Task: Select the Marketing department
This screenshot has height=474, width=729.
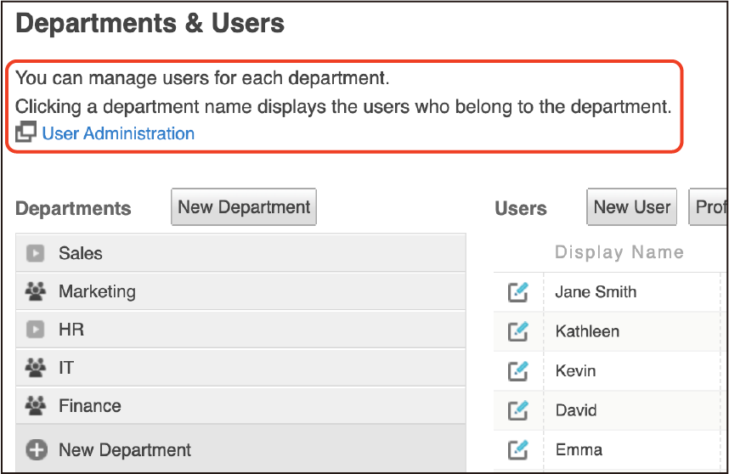Action: click(x=97, y=291)
